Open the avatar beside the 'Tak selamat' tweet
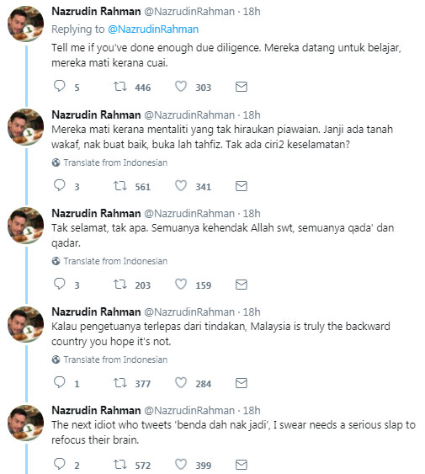425x474 pixels. point(26,225)
